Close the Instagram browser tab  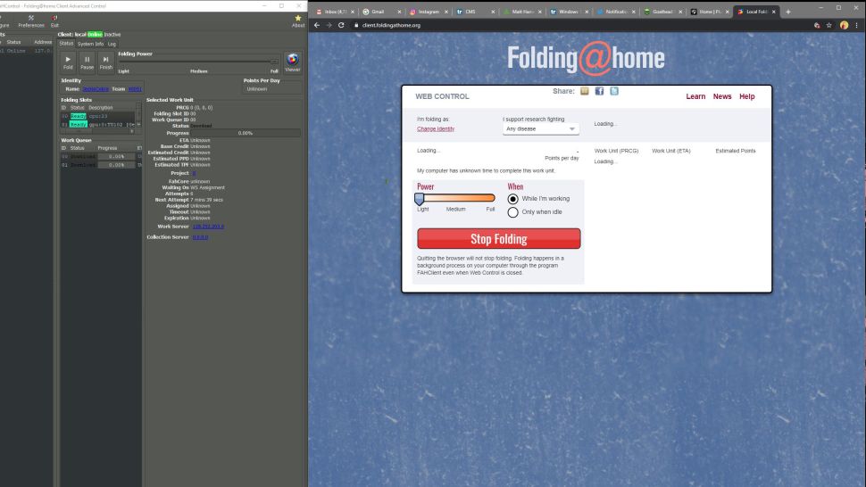pos(446,12)
